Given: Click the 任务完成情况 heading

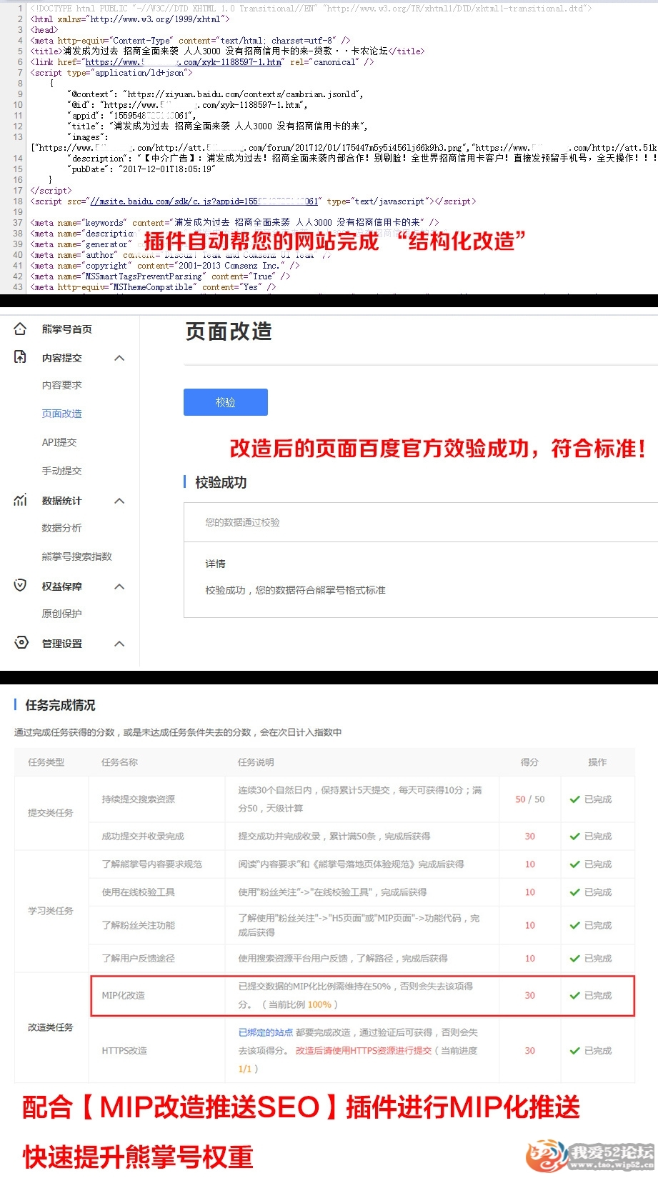Looking at the screenshot, I should coord(60,705).
